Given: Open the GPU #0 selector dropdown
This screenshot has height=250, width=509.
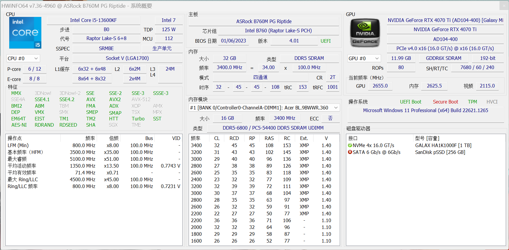Looking at the screenshot, I should [x=364, y=58].
